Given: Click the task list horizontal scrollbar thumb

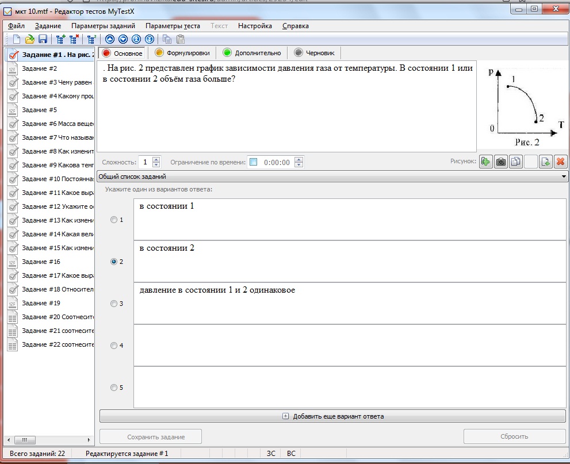Looking at the screenshot, I should (25, 440).
